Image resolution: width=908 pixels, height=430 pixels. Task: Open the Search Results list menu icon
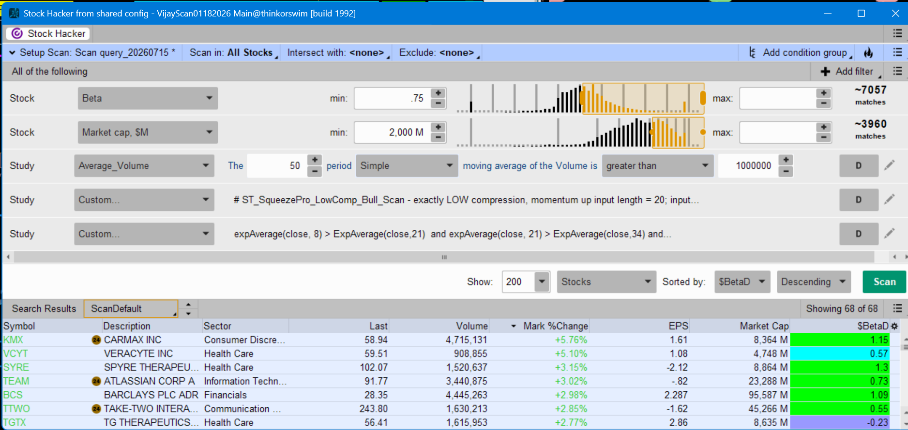click(x=897, y=309)
